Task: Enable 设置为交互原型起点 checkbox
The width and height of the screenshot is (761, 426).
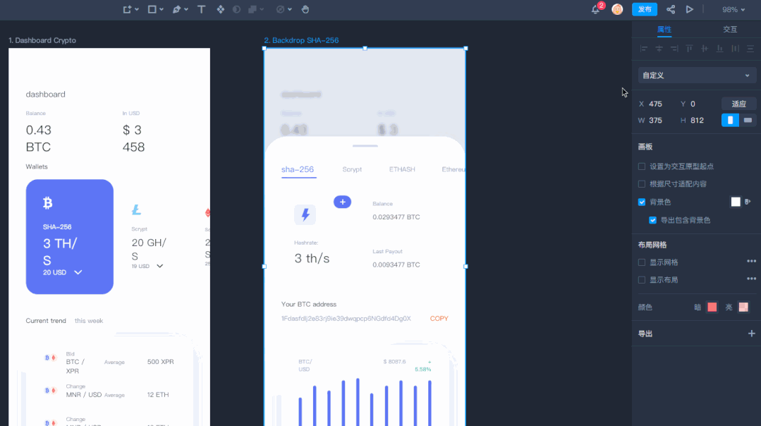Action: pyautogui.click(x=642, y=166)
